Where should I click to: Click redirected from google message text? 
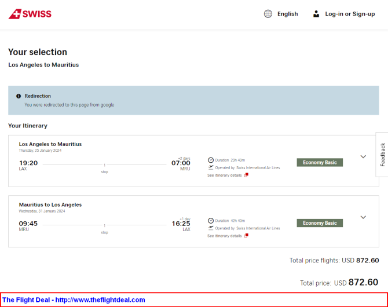[69, 105]
